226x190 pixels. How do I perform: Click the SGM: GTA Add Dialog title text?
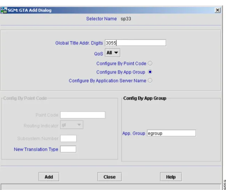coord(30,10)
